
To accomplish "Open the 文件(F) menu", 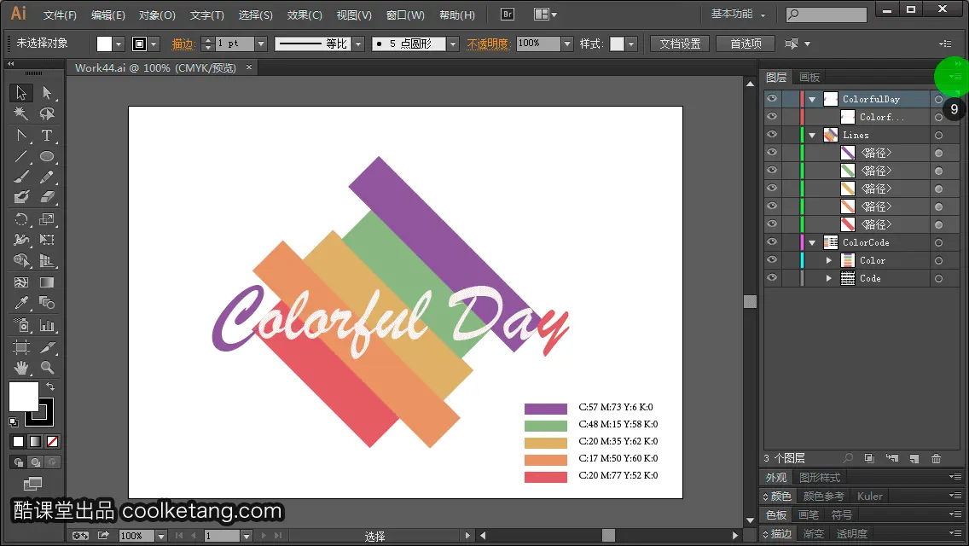I will 60,15.
